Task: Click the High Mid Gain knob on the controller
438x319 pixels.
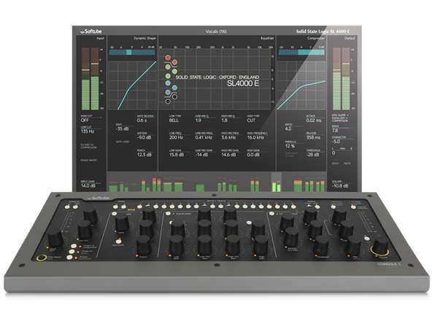Action: click(x=233, y=245)
